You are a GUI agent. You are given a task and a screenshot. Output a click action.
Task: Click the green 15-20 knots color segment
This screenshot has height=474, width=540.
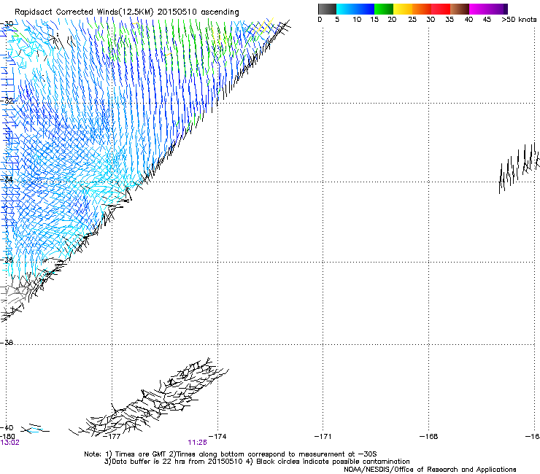click(384, 9)
